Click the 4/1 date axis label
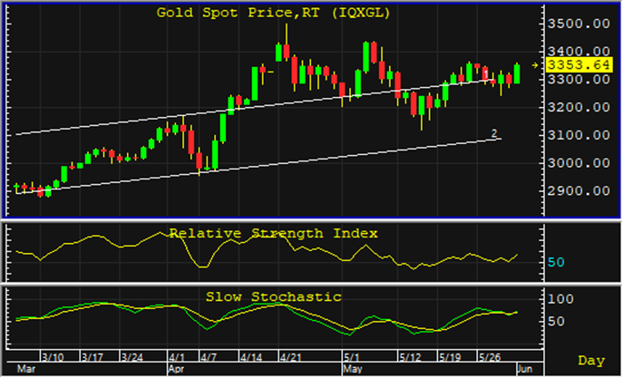Image resolution: width=623 pixels, height=378 pixels. click(177, 357)
